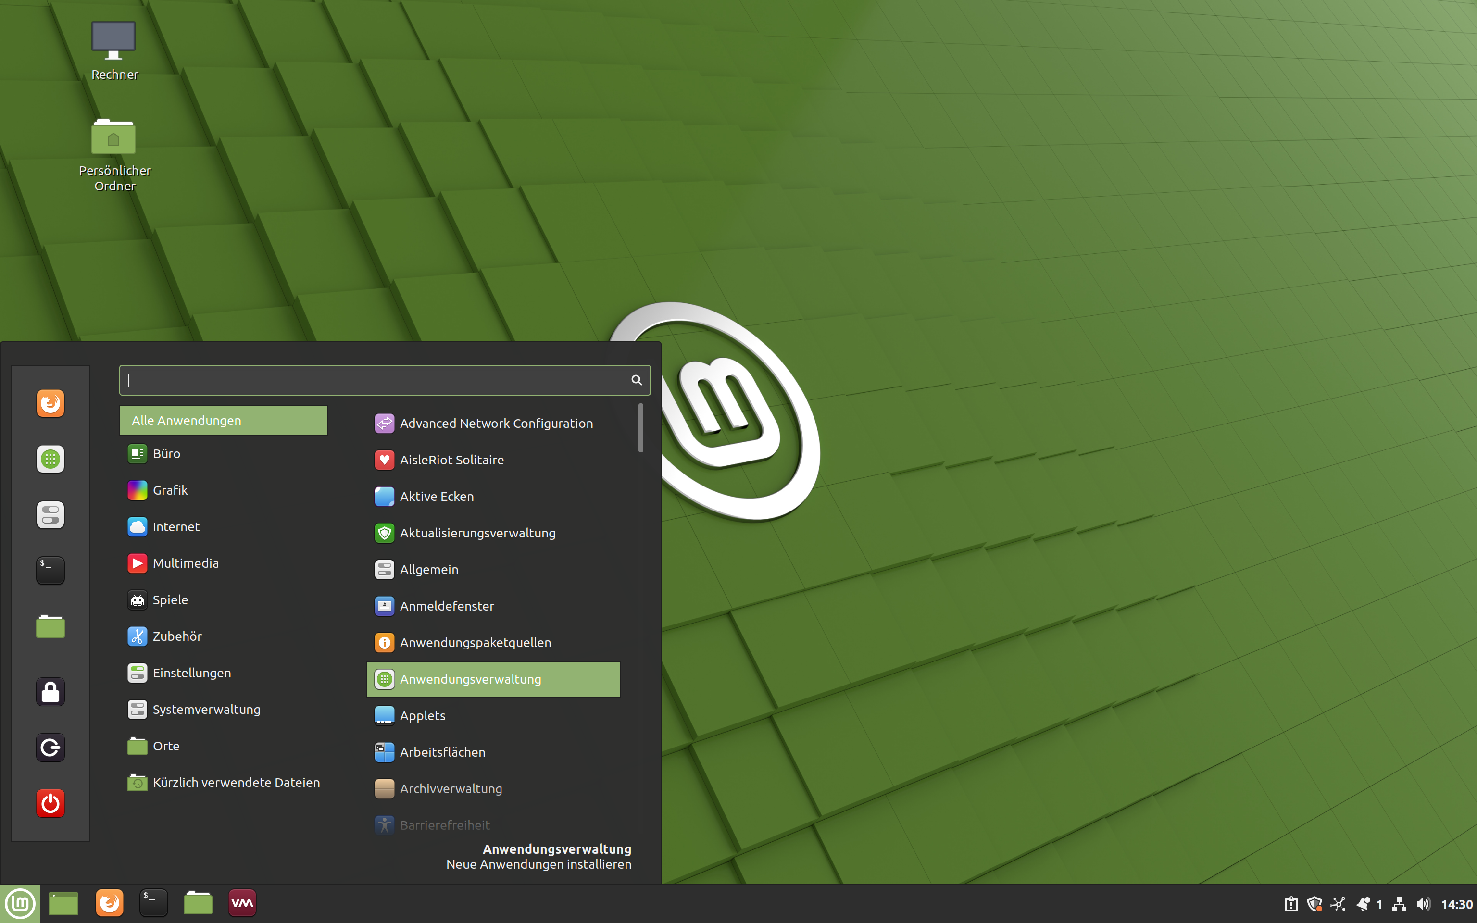Open the network icon in the system tray
Screen dimensions: 1477x923
(x=1400, y=904)
